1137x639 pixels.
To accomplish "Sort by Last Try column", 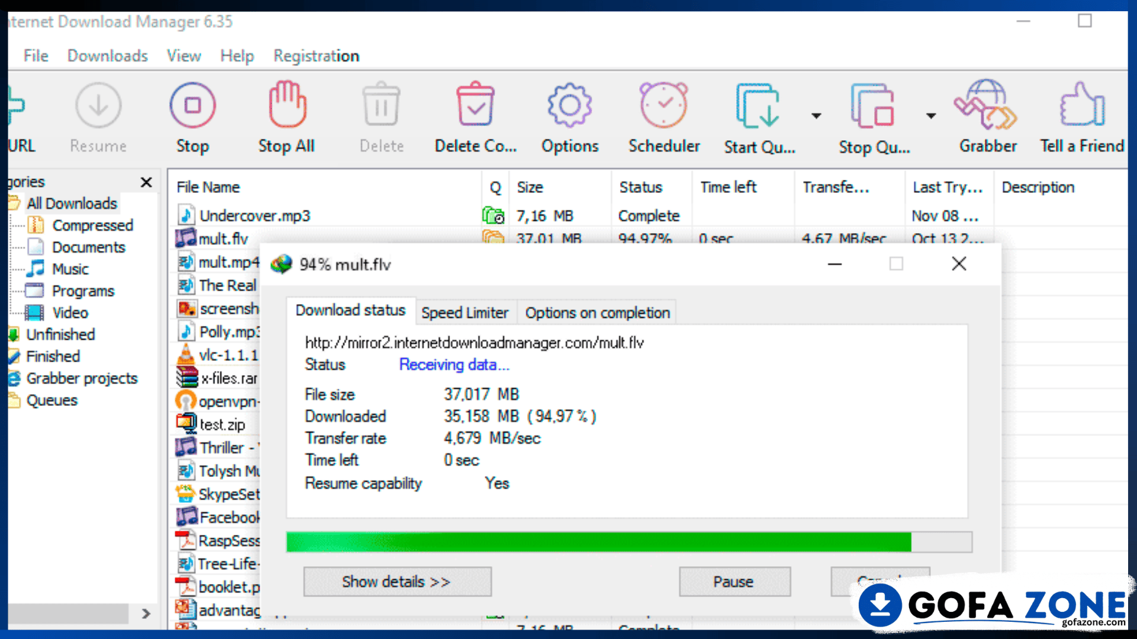I will coord(949,188).
